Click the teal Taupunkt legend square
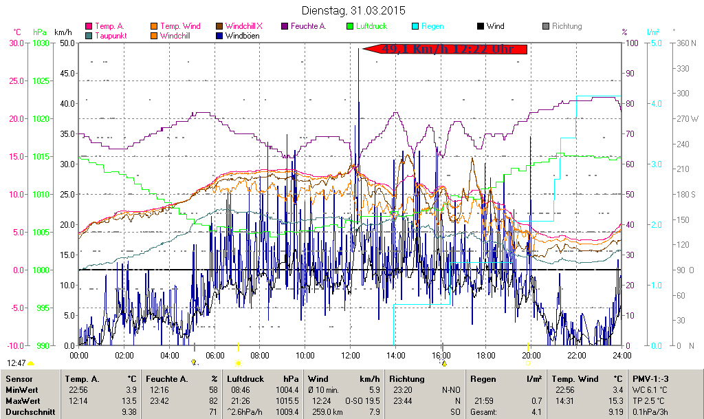704x419 pixels. click(x=89, y=35)
